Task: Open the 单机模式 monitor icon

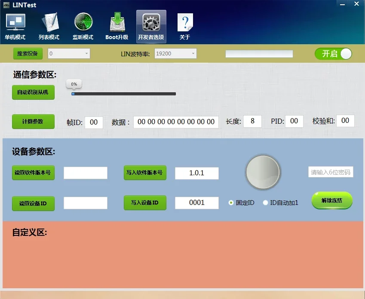Action: click(x=15, y=22)
